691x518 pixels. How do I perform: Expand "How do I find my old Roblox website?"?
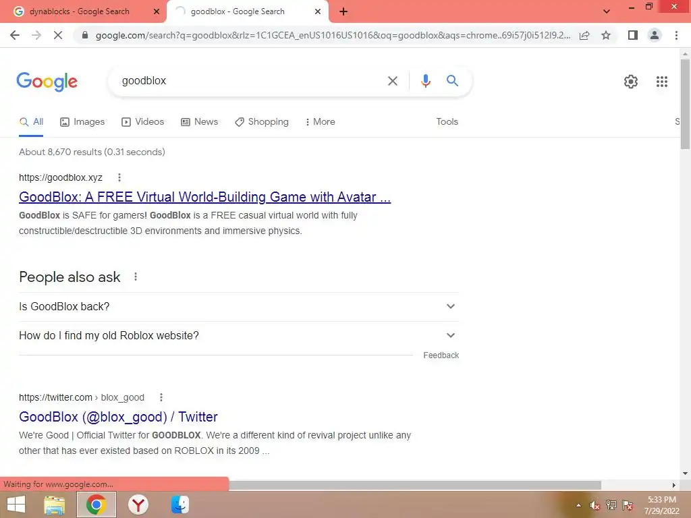coord(238,336)
